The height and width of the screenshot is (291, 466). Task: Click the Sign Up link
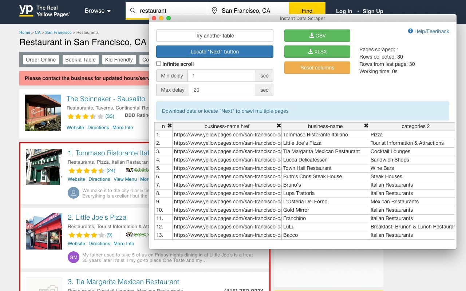coord(373,11)
